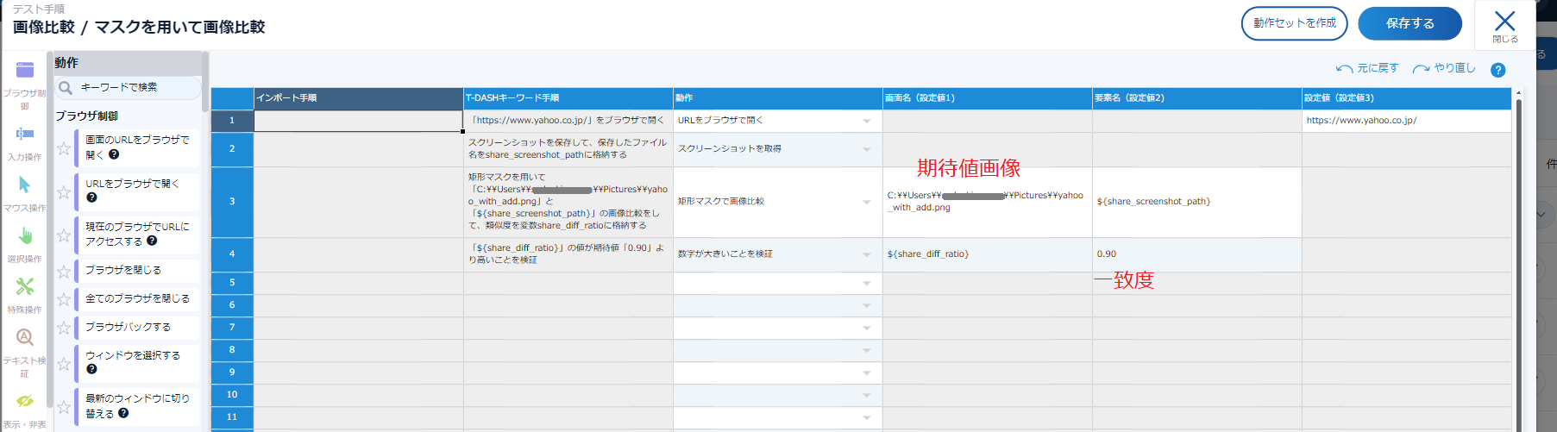This screenshot has width=1557, height=432.
Task: Open the 入力操作 category icon
Action: point(25,134)
